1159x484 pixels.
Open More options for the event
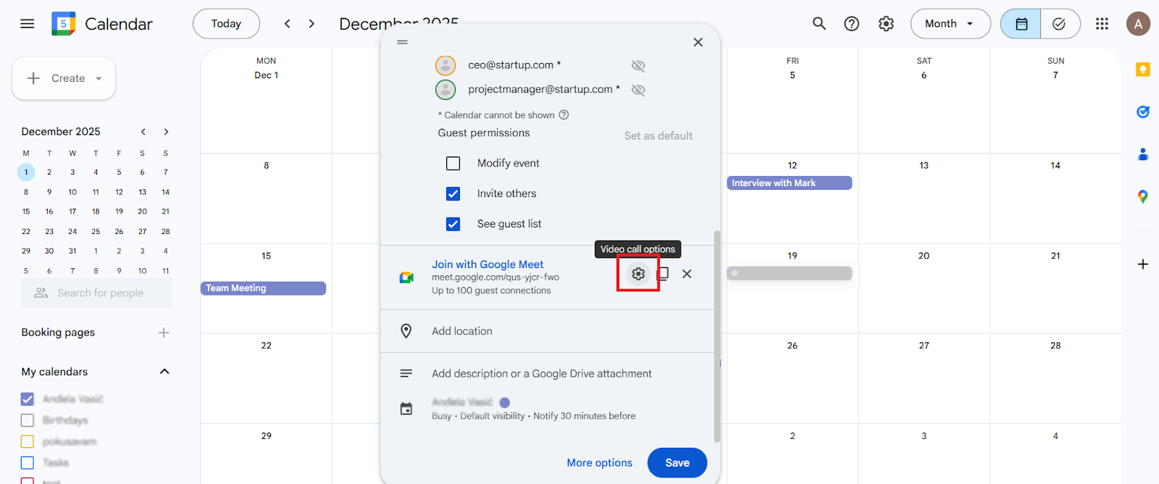599,463
